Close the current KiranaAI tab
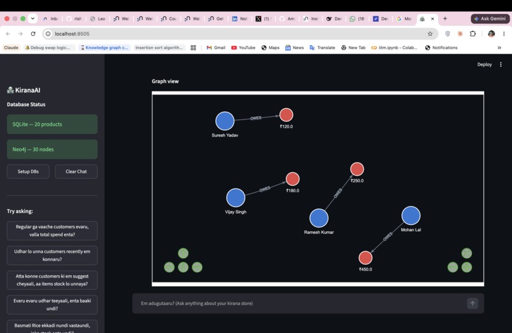512x333 pixels. [433, 19]
